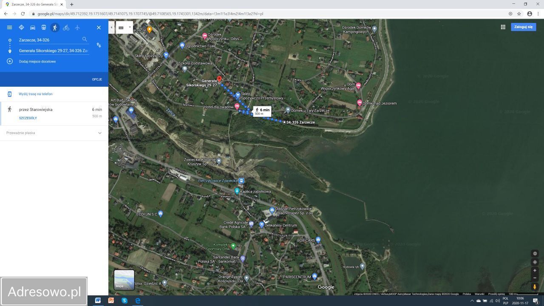Click the 6 min route info box
The height and width of the screenshot is (306, 544).
[x=262, y=111]
